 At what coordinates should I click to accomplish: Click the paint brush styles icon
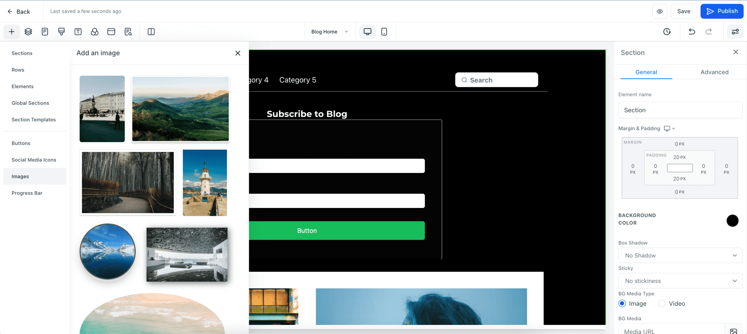61,32
